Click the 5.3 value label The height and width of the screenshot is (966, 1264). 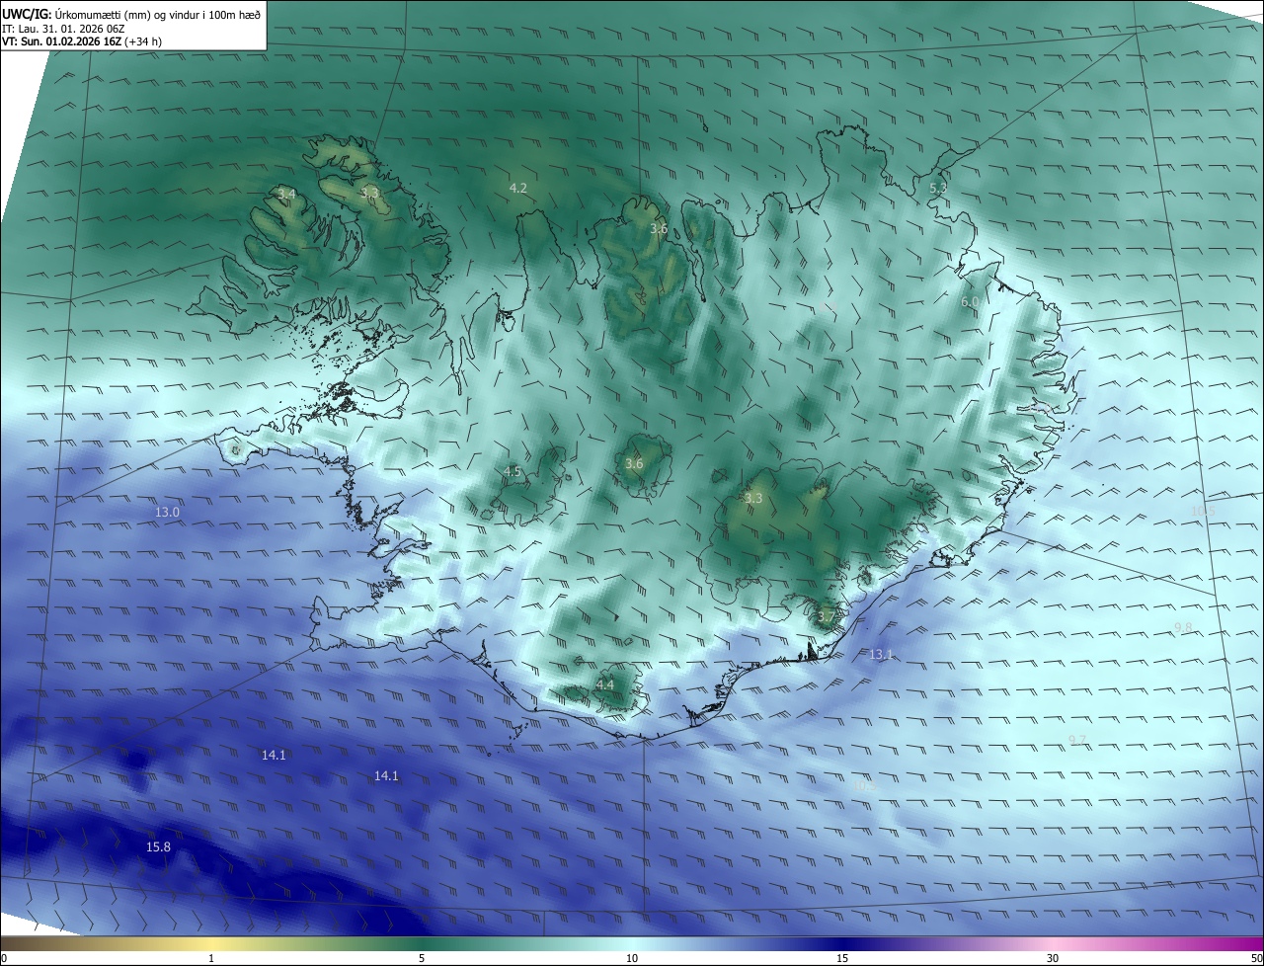click(938, 188)
